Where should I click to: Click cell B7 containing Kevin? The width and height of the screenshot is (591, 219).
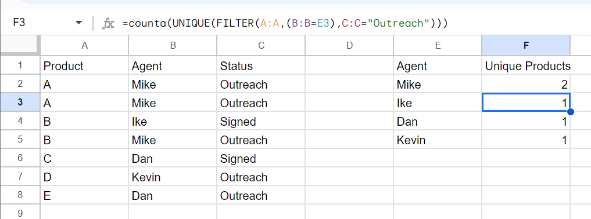(x=173, y=176)
